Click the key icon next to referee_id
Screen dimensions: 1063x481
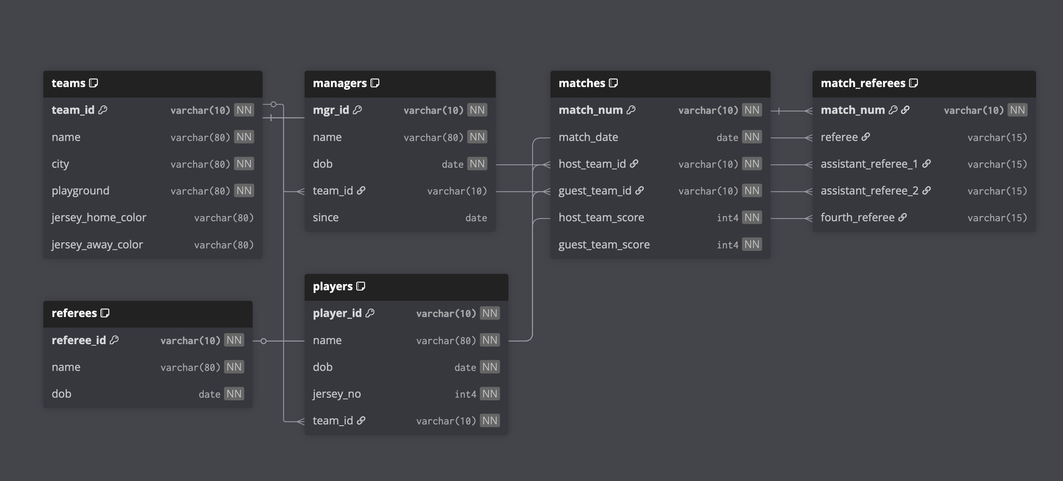tap(114, 340)
